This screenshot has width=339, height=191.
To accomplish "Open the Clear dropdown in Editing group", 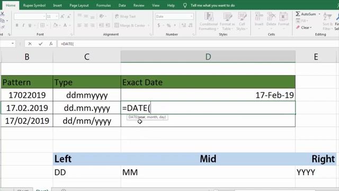I will tap(304, 28).
